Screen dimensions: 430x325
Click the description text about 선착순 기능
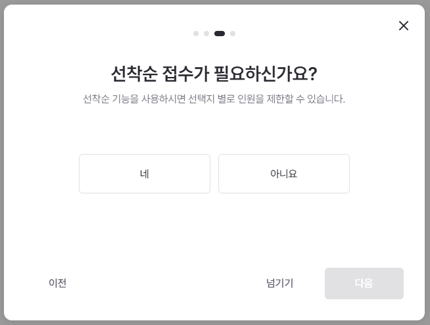click(214, 99)
